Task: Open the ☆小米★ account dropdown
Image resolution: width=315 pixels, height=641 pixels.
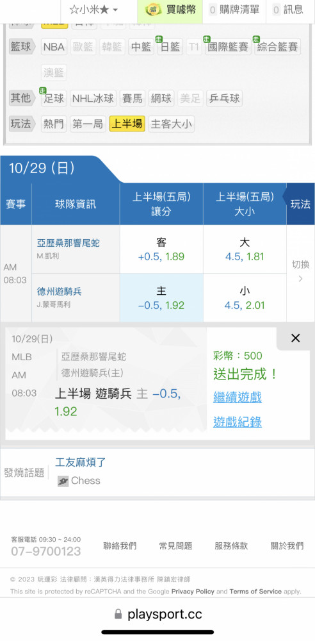Action: [x=93, y=10]
